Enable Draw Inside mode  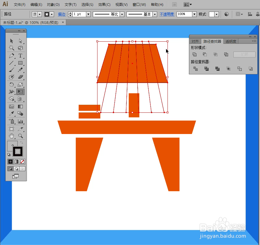click(x=22, y=169)
